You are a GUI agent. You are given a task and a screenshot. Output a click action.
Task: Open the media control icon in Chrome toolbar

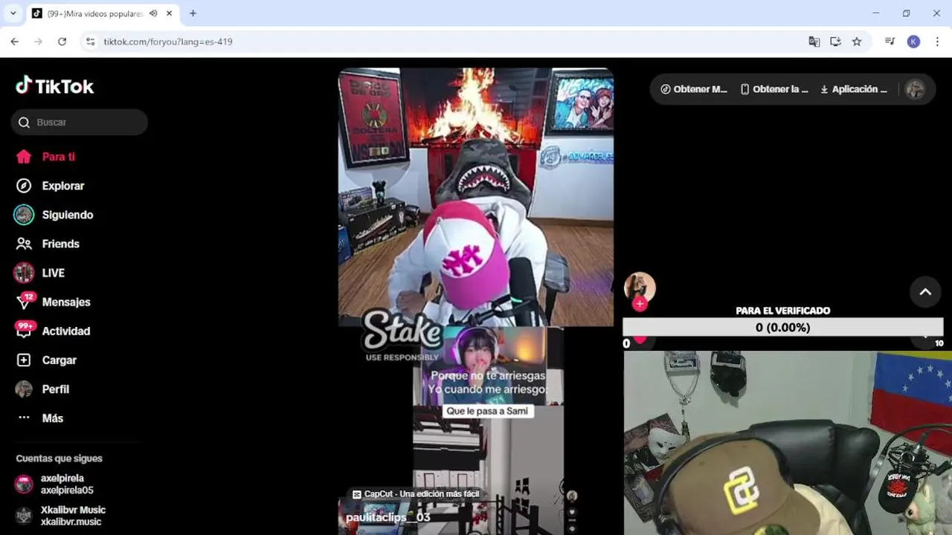(890, 42)
